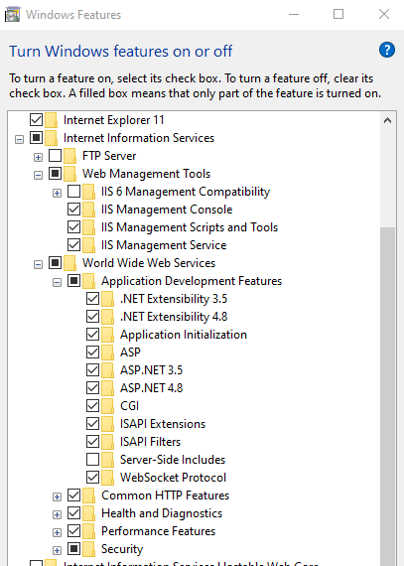This screenshot has width=404, height=566.
Task: Click the IIS Management Scripts and Tools folder icon
Action: click(88, 227)
